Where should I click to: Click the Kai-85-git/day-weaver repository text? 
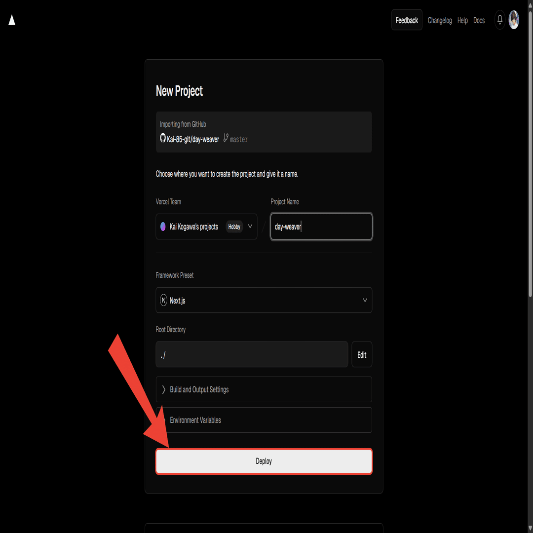coord(193,139)
